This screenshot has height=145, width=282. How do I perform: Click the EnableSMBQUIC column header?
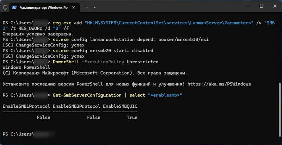(x=120, y=106)
